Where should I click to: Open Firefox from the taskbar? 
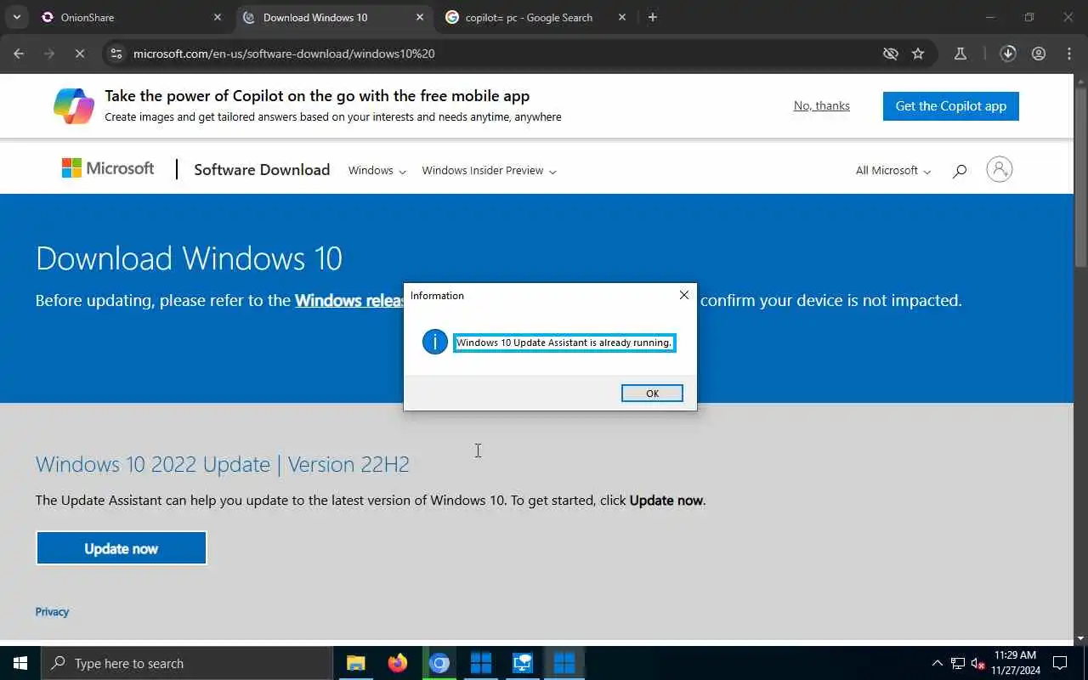click(397, 663)
